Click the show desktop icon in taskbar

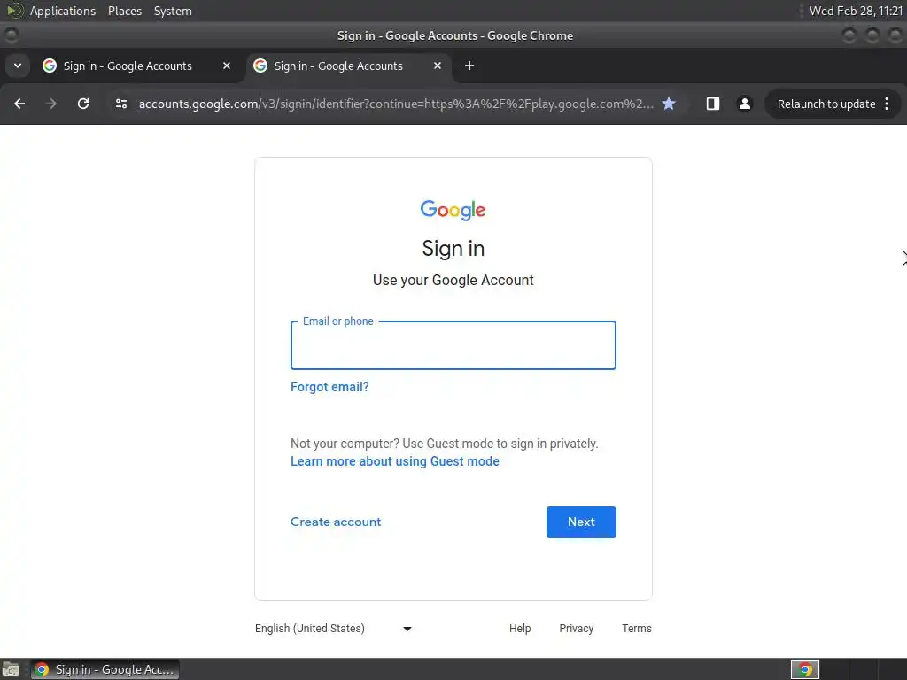pyautogui.click(x=11, y=669)
